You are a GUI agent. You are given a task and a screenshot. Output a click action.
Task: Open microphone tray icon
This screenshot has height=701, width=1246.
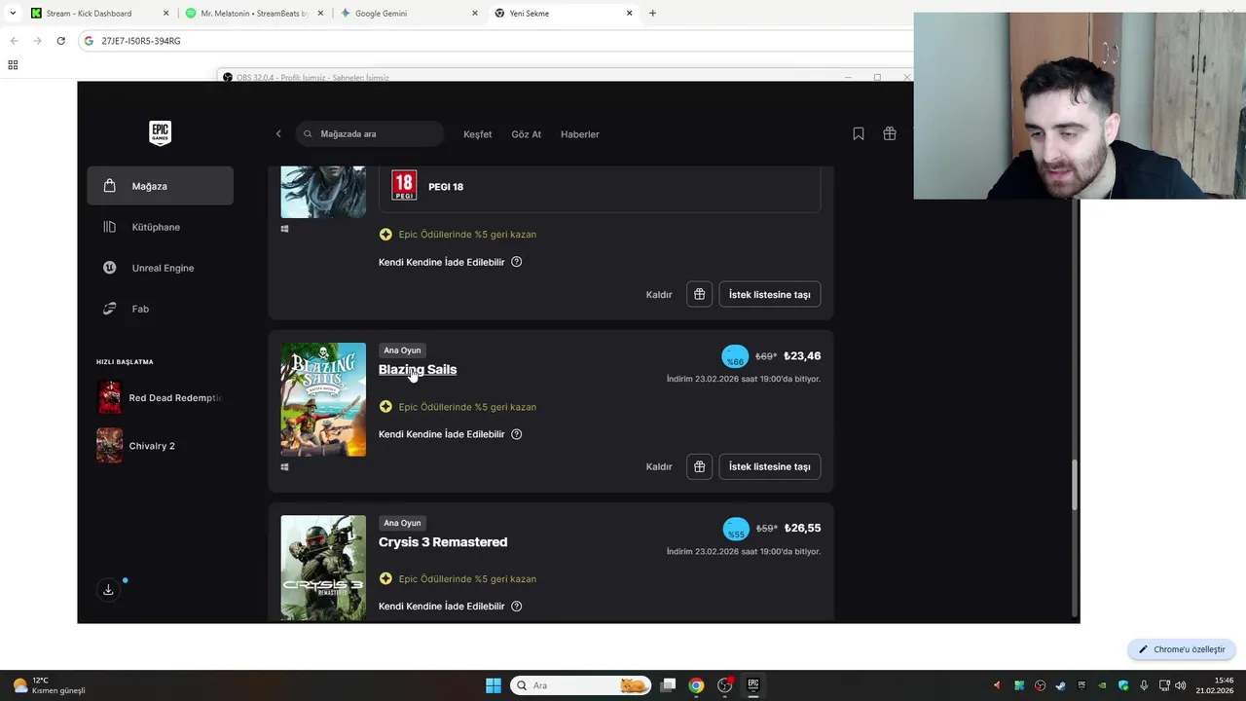[x=1144, y=685]
